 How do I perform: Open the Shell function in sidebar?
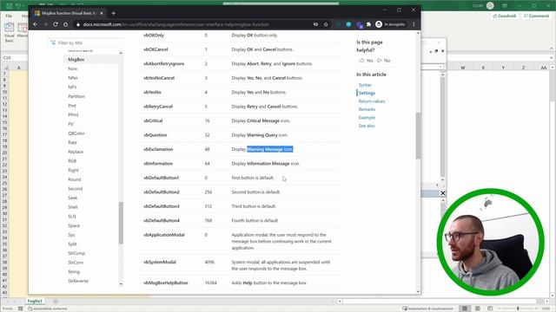click(x=73, y=207)
